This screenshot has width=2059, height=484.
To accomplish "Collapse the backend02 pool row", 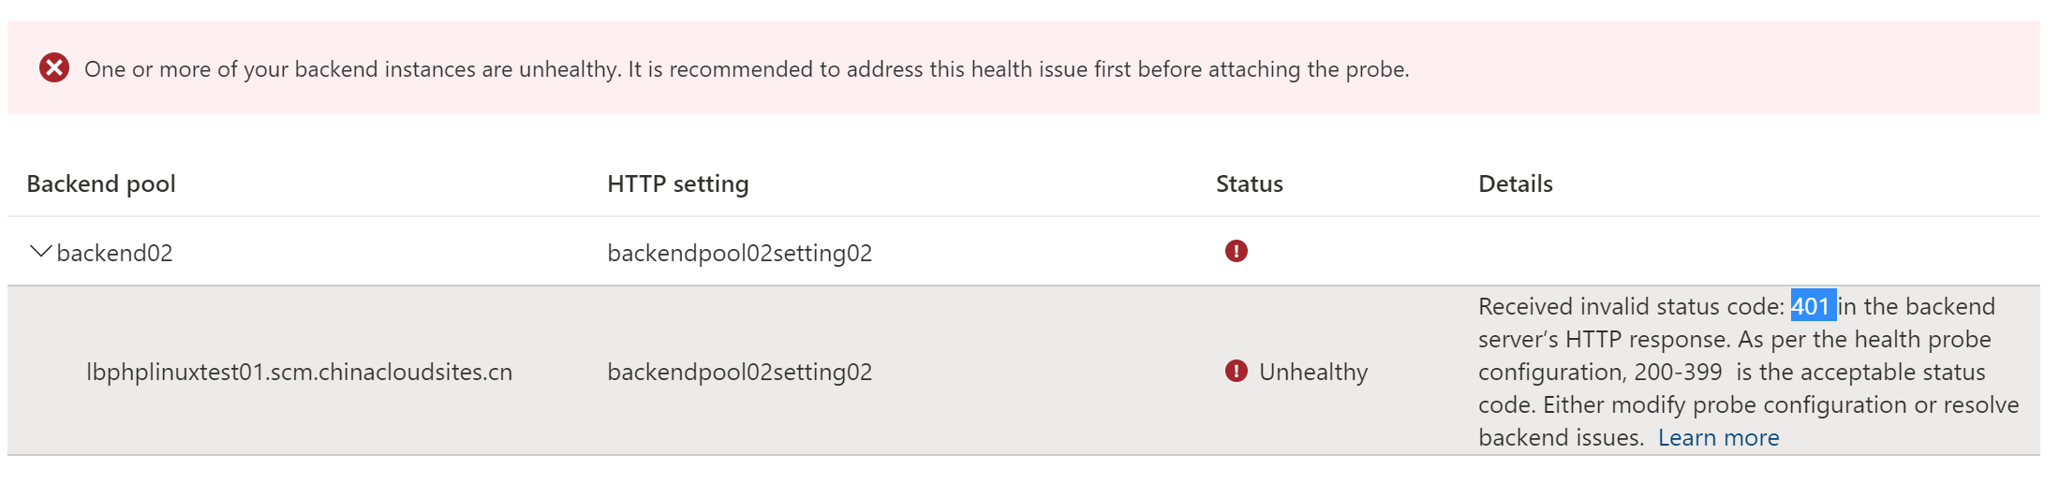I will point(40,252).
